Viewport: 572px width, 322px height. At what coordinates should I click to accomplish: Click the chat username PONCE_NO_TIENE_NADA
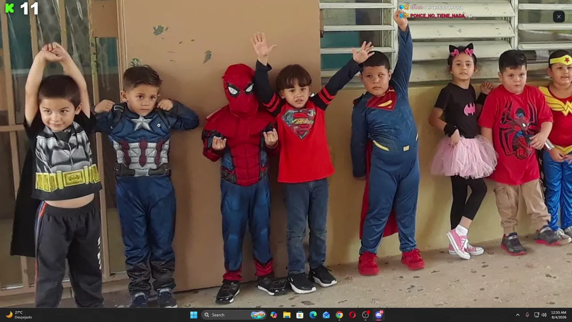pos(437,16)
